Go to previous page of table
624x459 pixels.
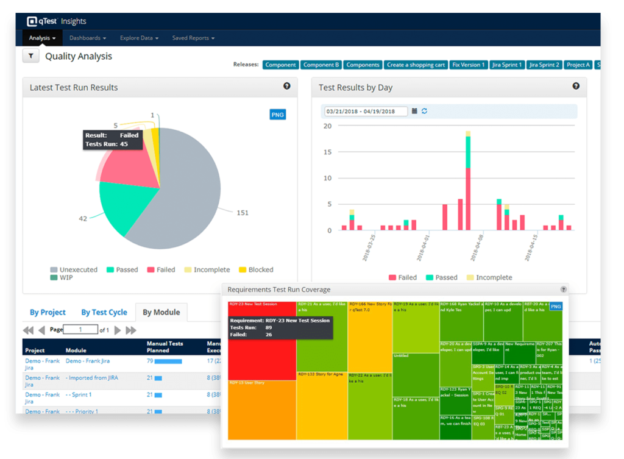(41, 330)
